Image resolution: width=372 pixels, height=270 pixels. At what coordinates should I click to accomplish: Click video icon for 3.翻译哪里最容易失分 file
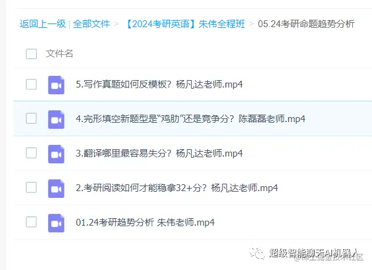56,154
